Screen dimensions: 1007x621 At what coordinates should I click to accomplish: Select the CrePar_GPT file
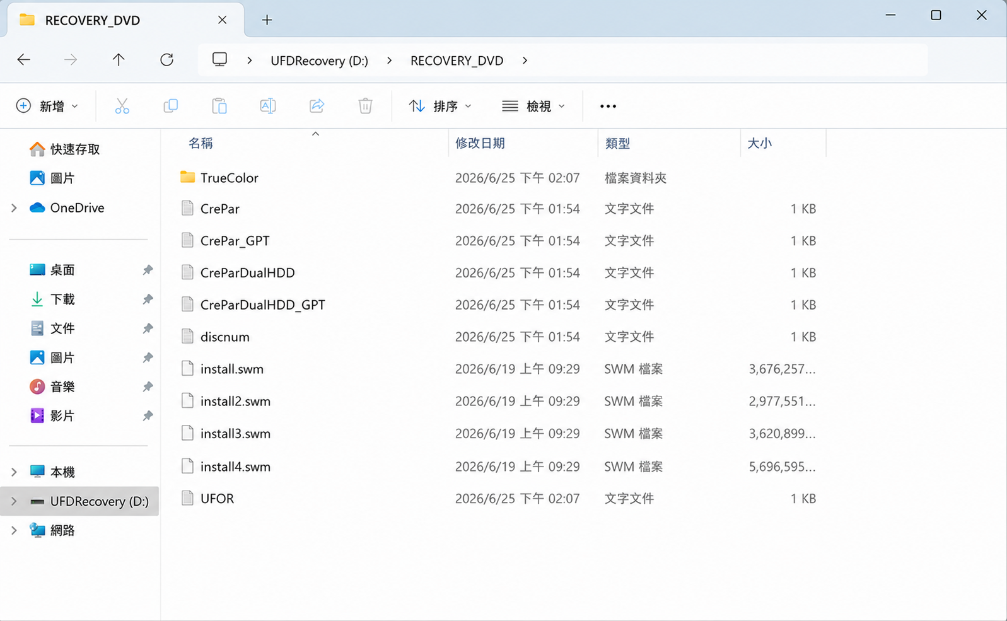point(235,241)
